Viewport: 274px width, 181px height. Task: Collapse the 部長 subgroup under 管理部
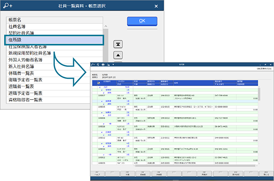[x=104, y=93]
